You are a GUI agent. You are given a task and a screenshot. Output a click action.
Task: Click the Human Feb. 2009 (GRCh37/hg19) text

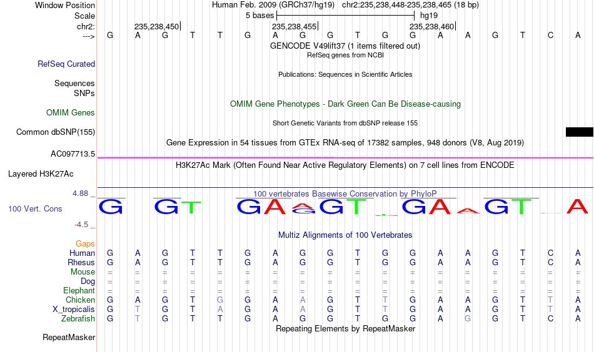(x=273, y=5)
